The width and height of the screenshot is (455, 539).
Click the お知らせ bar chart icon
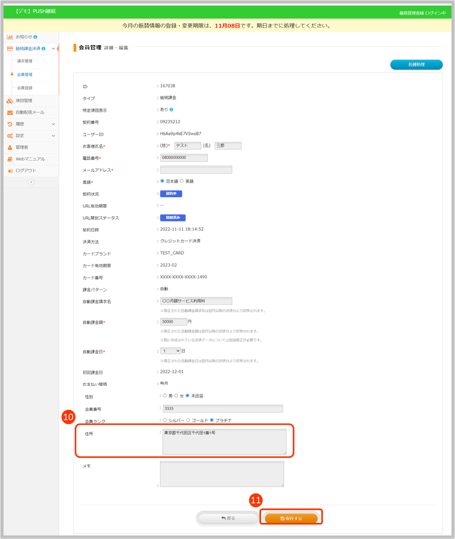pyautogui.click(x=10, y=37)
